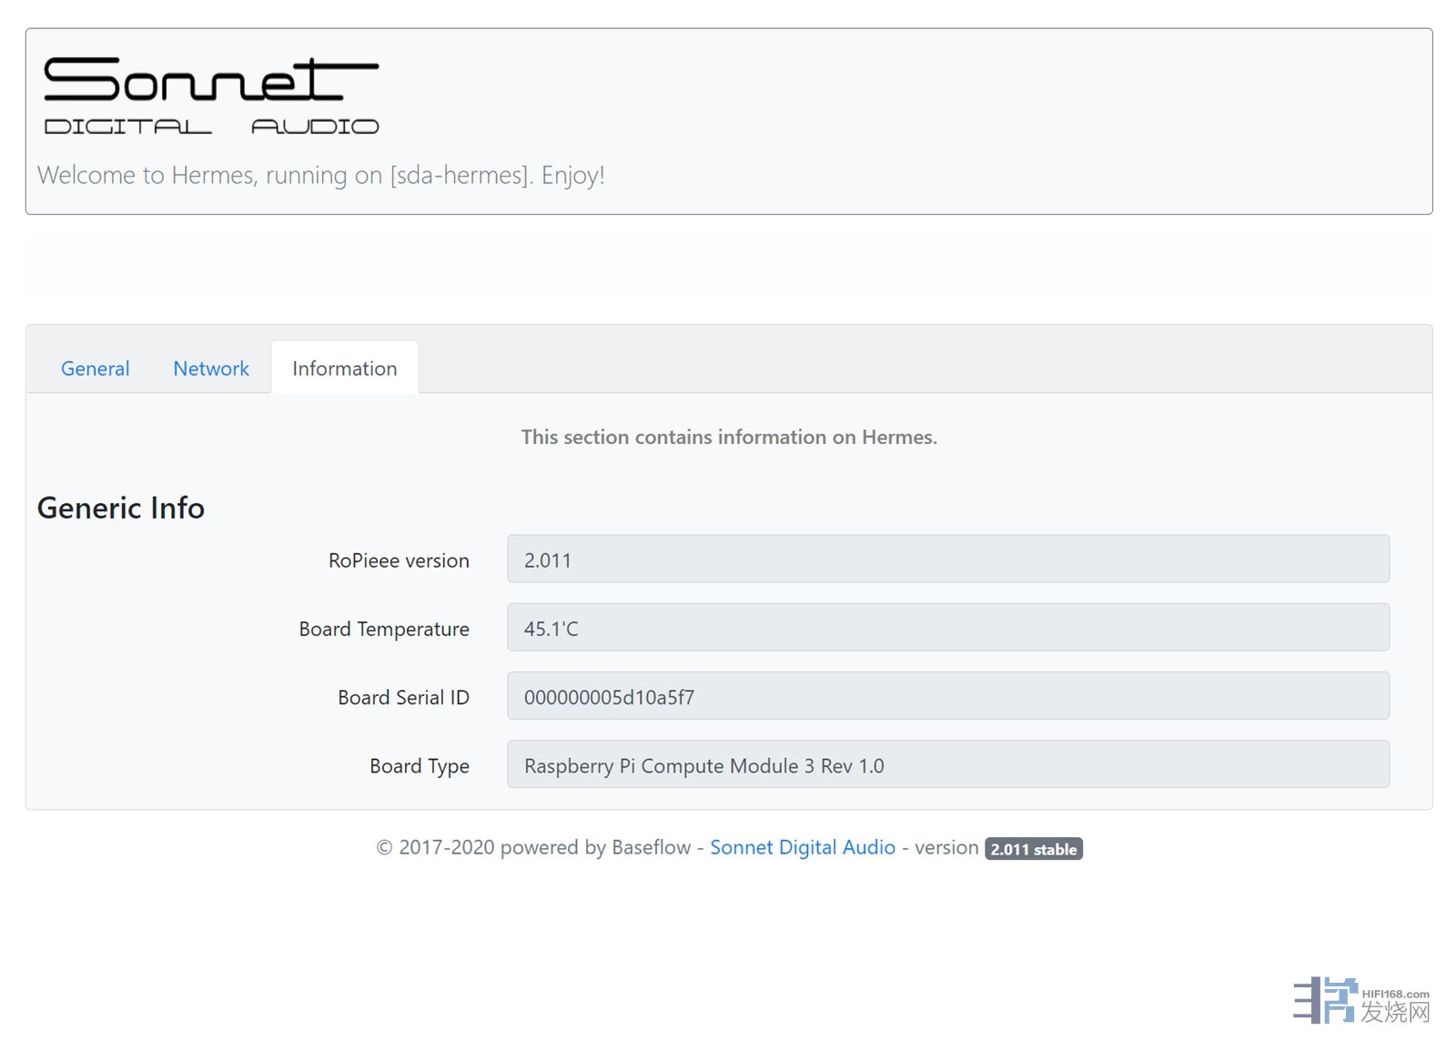
Task: Click the RoPieee version field
Action: click(x=947, y=560)
